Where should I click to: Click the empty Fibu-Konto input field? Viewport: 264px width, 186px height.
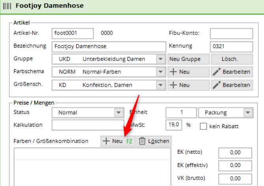pyautogui.click(x=231, y=33)
